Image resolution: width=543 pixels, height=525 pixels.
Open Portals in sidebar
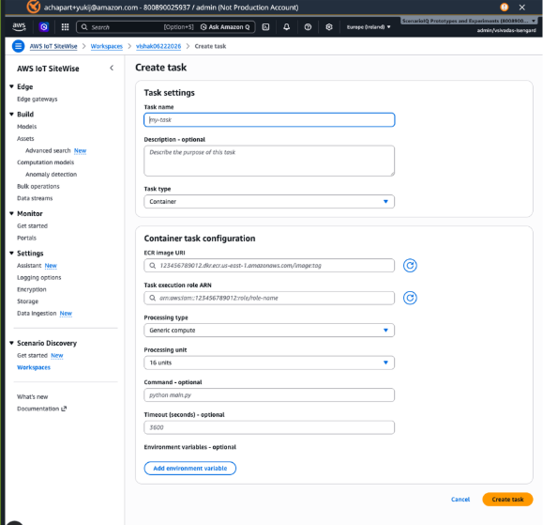(x=26, y=238)
